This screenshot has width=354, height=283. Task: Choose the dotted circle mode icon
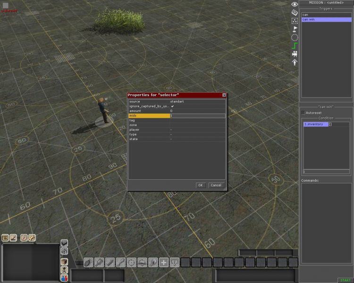tap(295, 37)
